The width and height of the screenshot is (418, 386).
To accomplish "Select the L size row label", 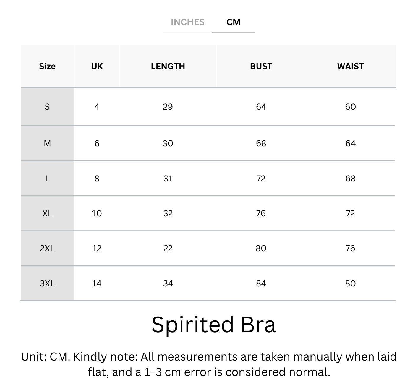I will pos(47,179).
